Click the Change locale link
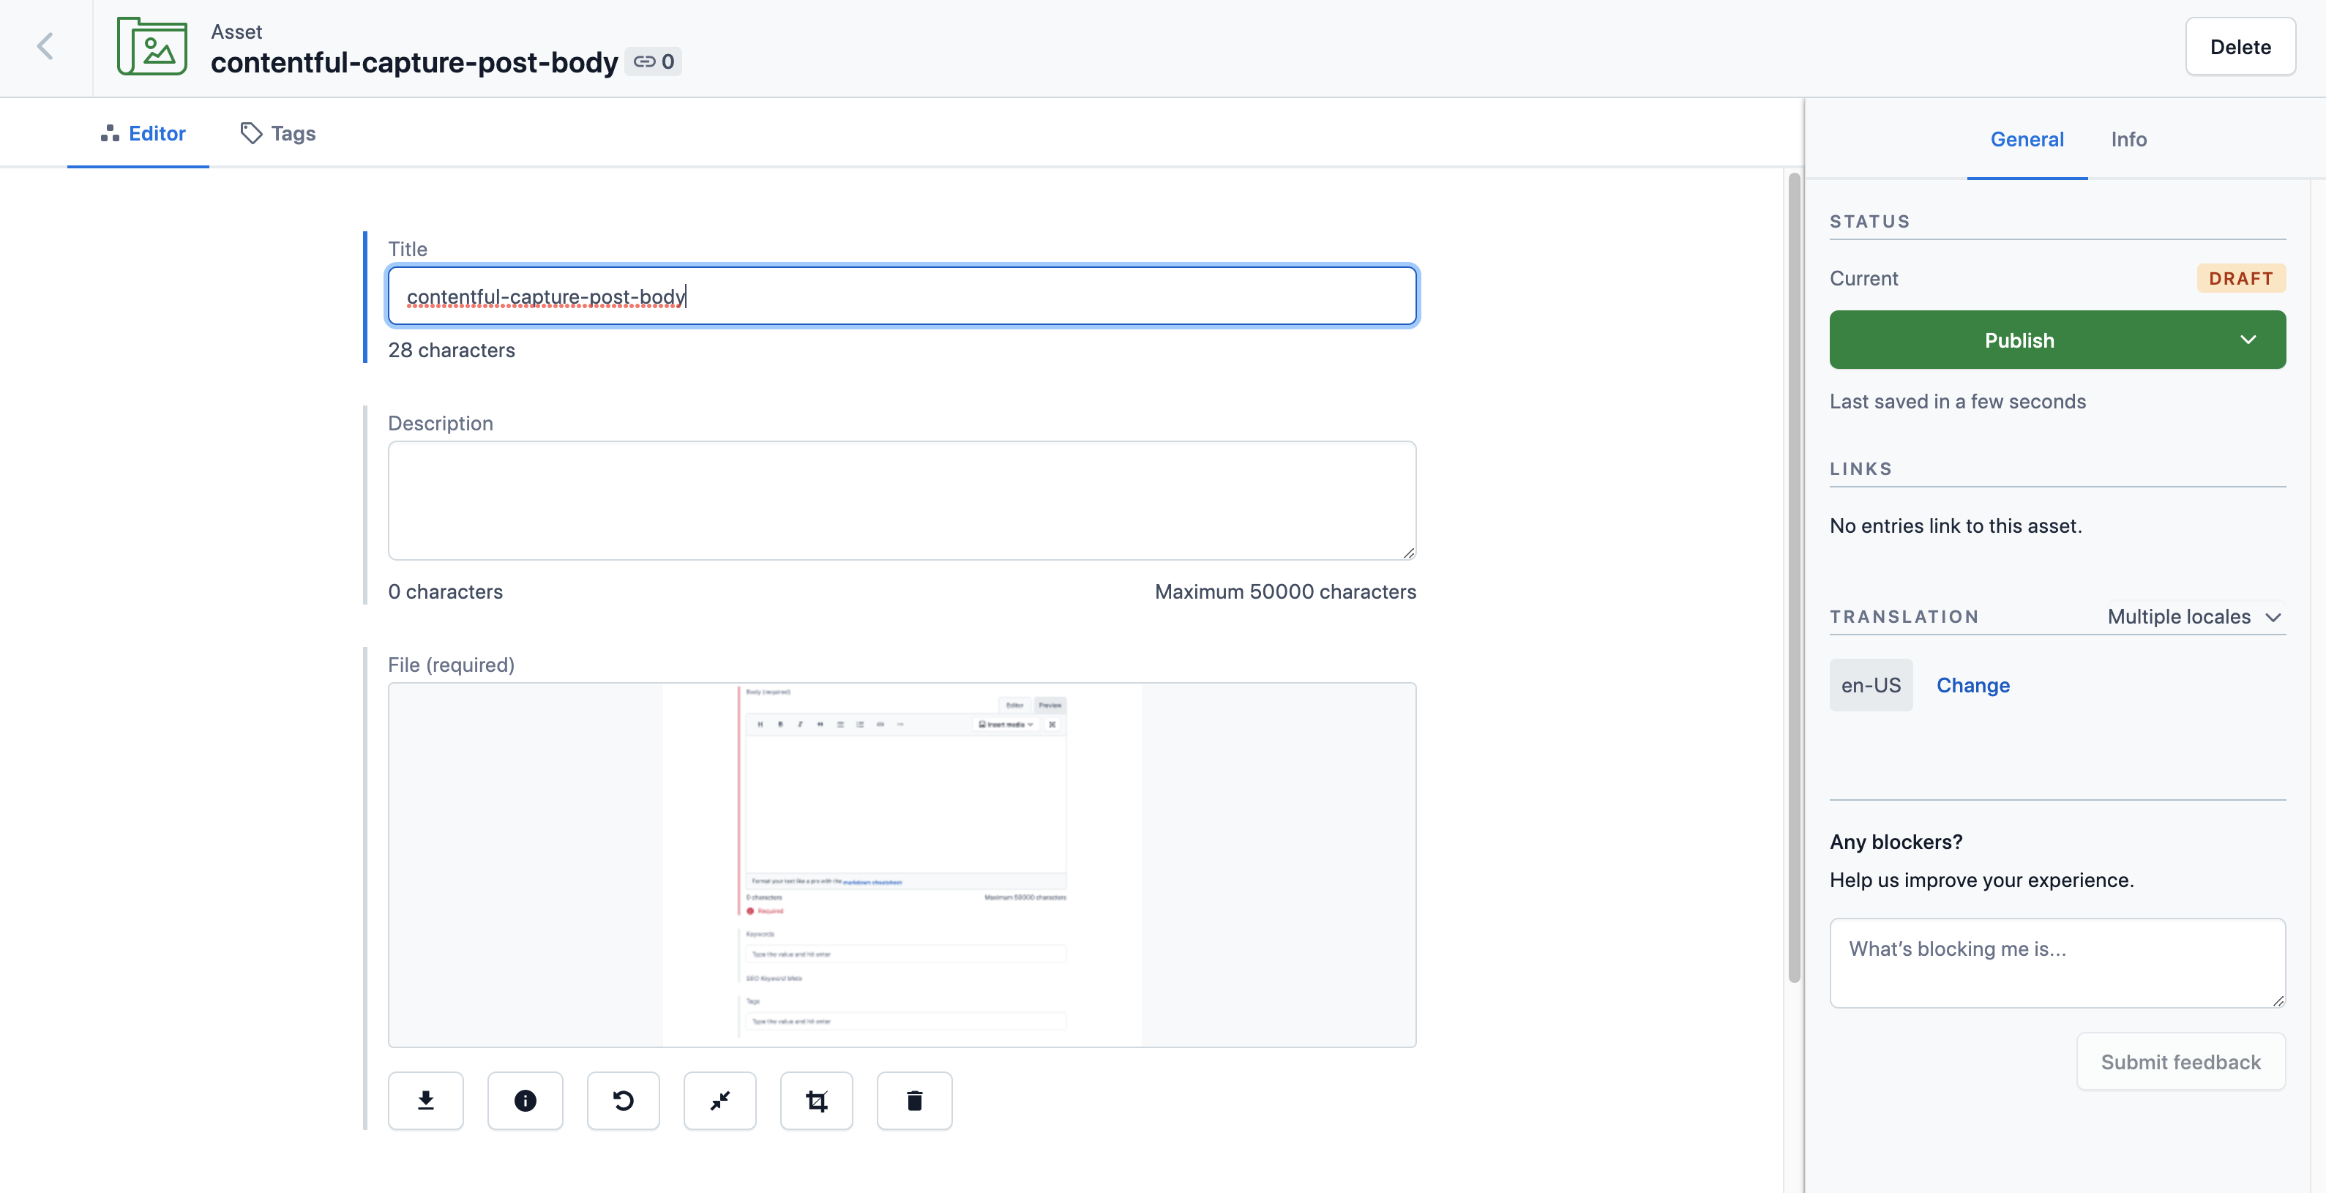The height and width of the screenshot is (1193, 2326). 1972,686
